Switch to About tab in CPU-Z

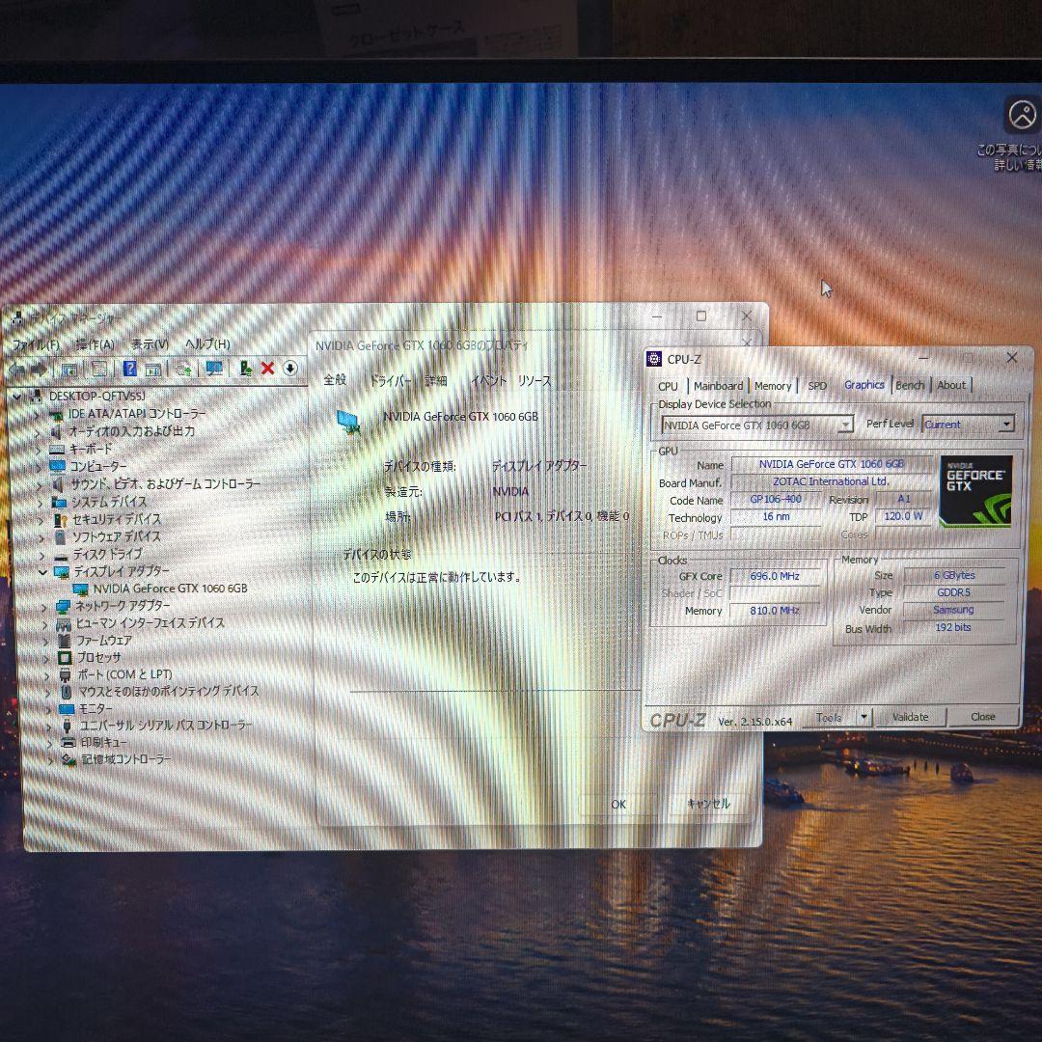pyautogui.click(x=951, y=385)
